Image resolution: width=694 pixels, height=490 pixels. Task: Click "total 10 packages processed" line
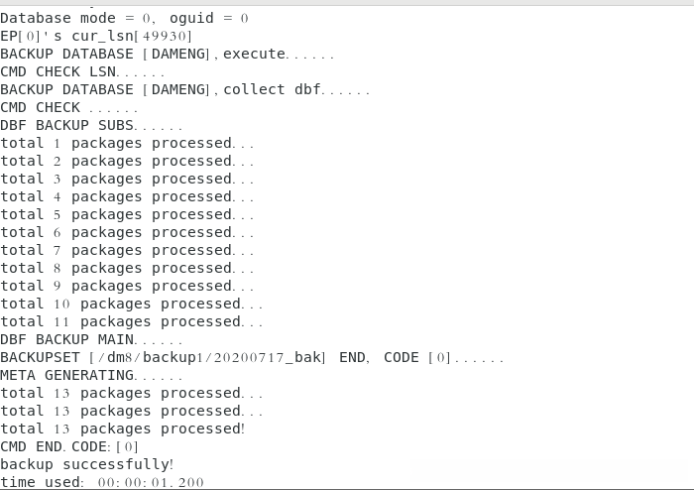131,304
